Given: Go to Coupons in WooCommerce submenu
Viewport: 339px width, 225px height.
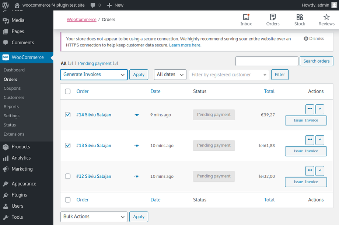Looking at the screenshot, I should 12,89.
